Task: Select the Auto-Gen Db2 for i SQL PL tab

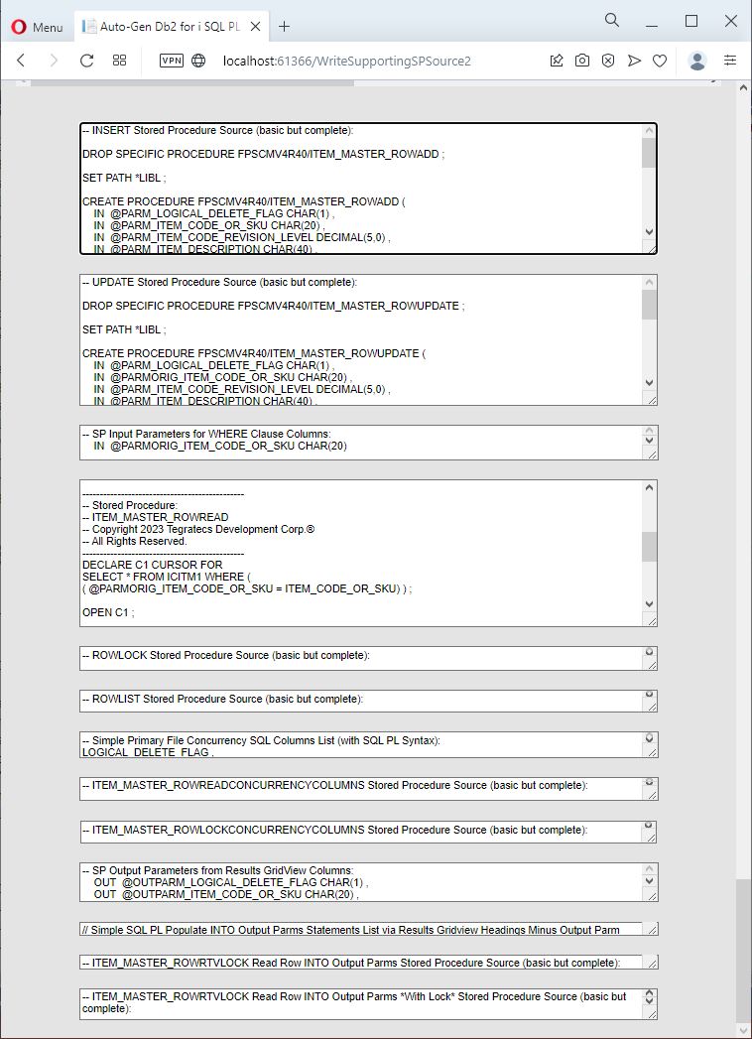Action: 169,27
